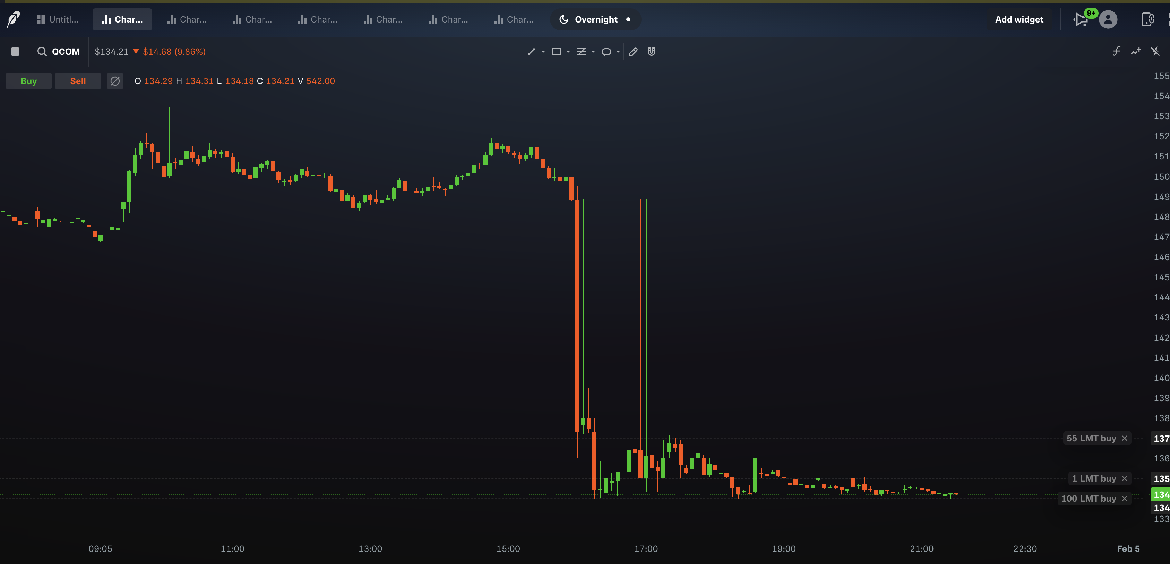Expand the line tool dropdown arrow
Viewport: 1170px width, 564px height.
543,52
